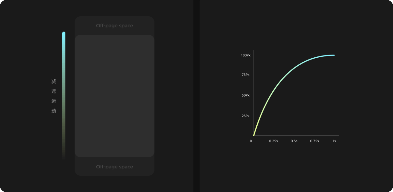The height and width of the screenshot is (192, 393).
Task: Click the 0.5s x-axis label
Action: pos(294,141)
